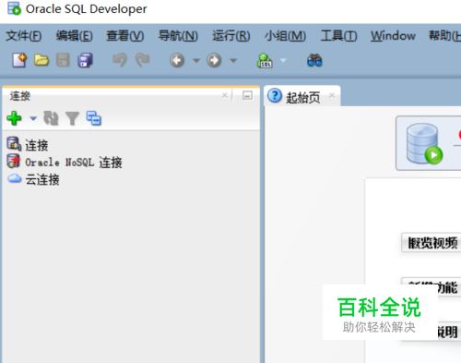Click the Redo arrow icon

click(142, 60)
